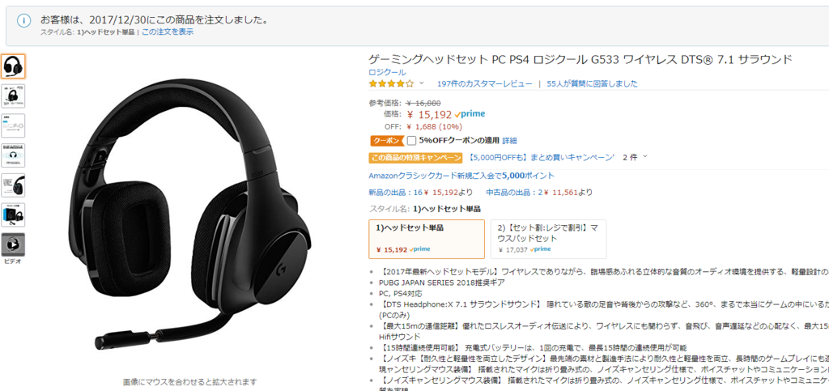Open 55人が質問に回答しました link
829x391 pixels.
[592, 83]
